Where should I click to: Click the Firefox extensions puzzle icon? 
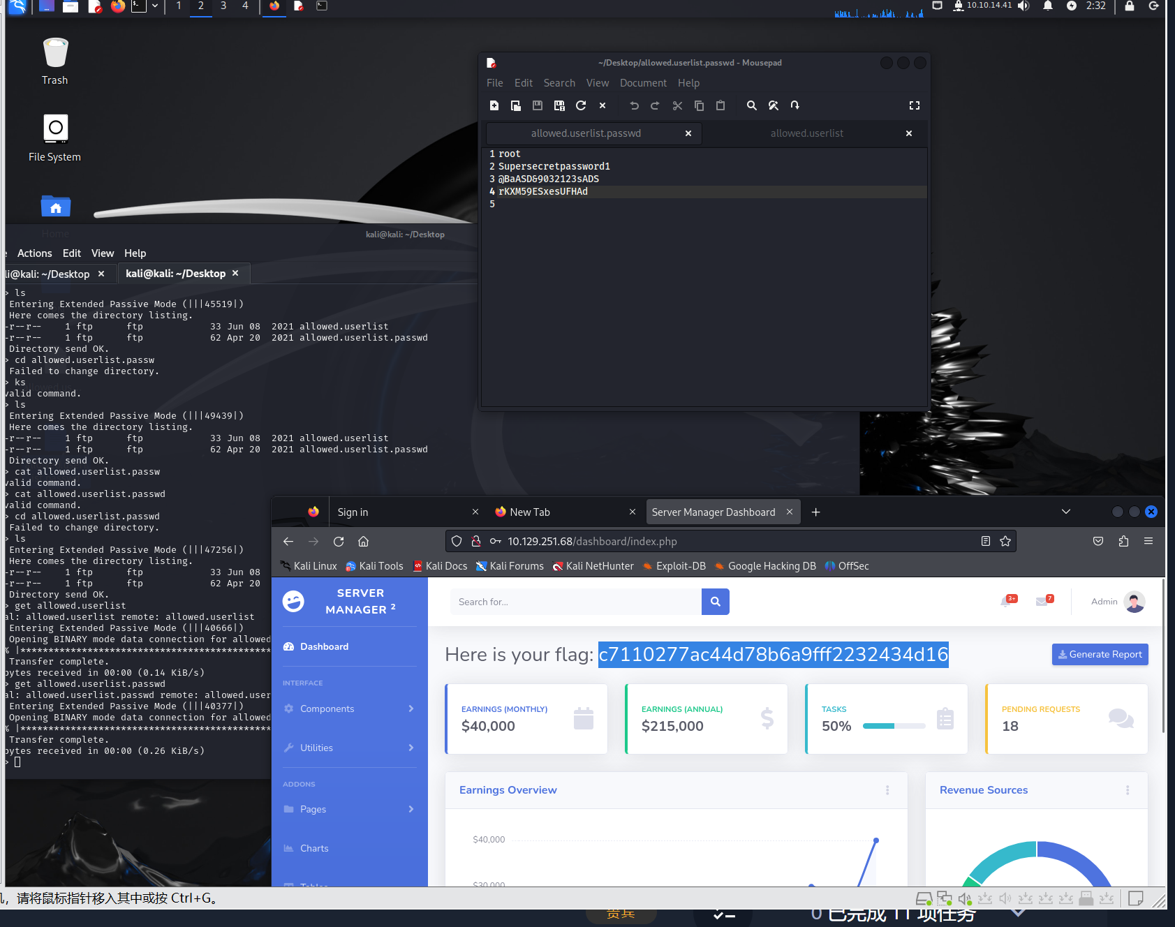pyautogui.click(x=1123, y=541)
